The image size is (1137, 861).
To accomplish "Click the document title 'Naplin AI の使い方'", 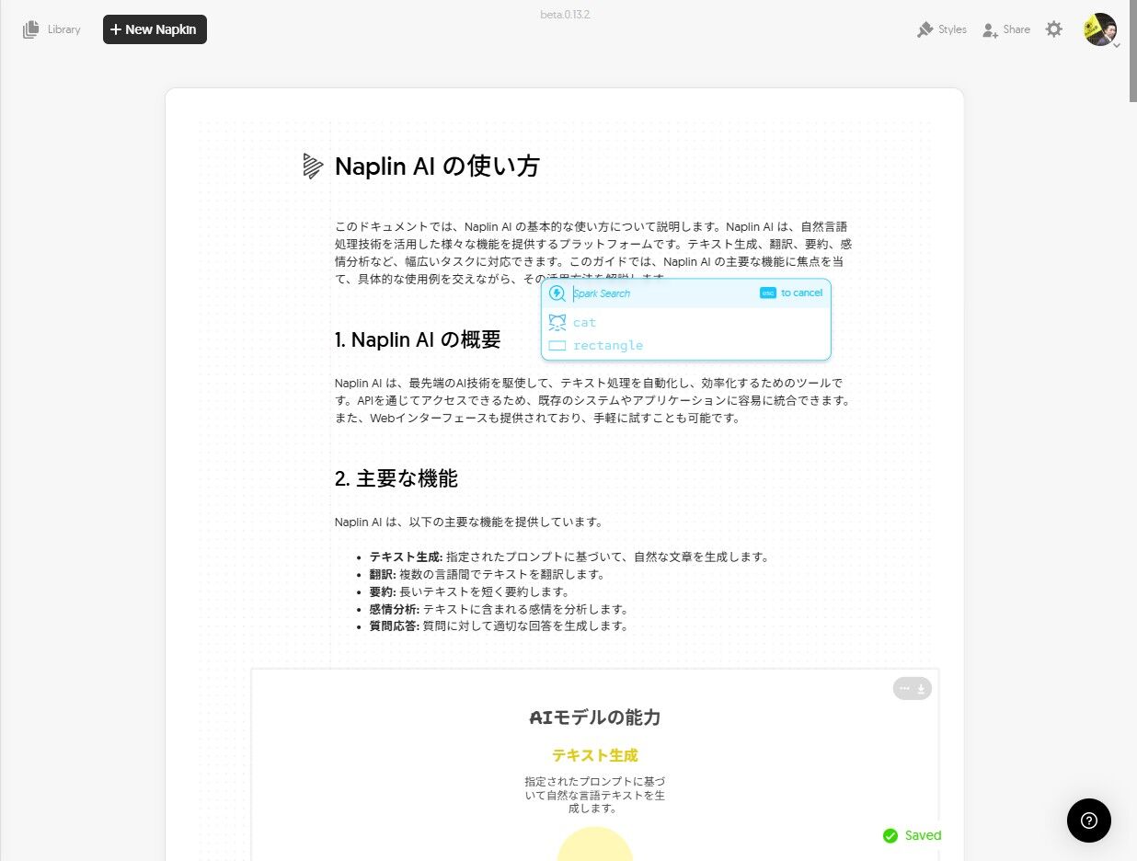I will (x=437, y=166).
